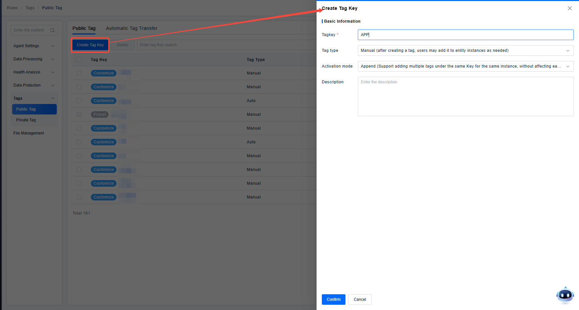Click the Confirm button
The image size is (579, 310).
coord(333,300)
